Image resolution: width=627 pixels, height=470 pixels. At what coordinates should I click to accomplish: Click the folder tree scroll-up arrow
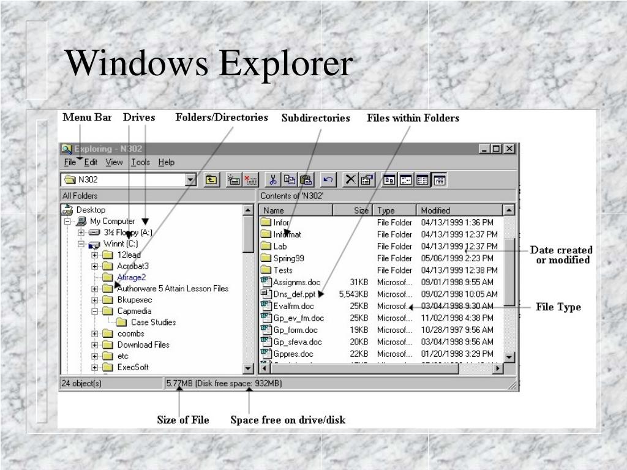coord(248,210)
